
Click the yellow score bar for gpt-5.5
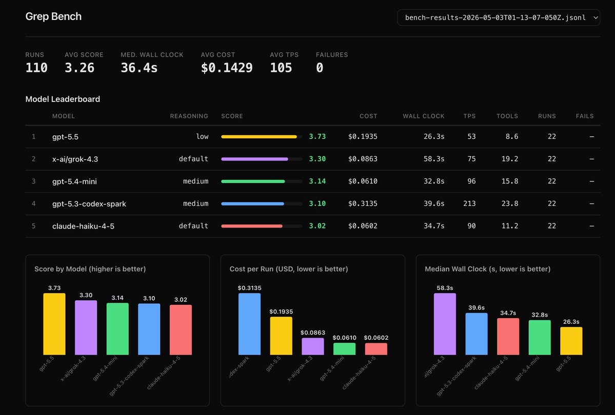pyautogui.click(x=259, y=137)
